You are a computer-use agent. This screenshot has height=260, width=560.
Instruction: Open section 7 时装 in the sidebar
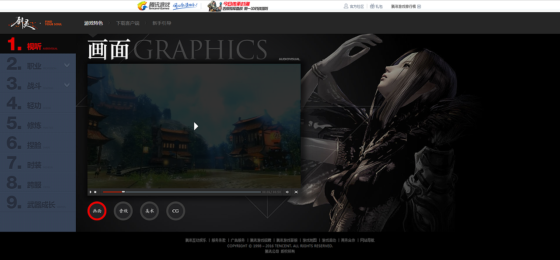click(38, 163)
